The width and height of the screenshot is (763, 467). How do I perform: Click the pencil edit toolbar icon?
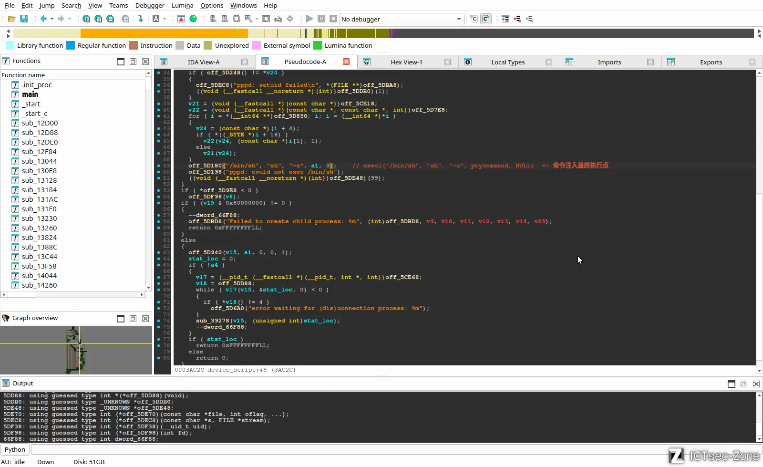(x=278, y=19)
